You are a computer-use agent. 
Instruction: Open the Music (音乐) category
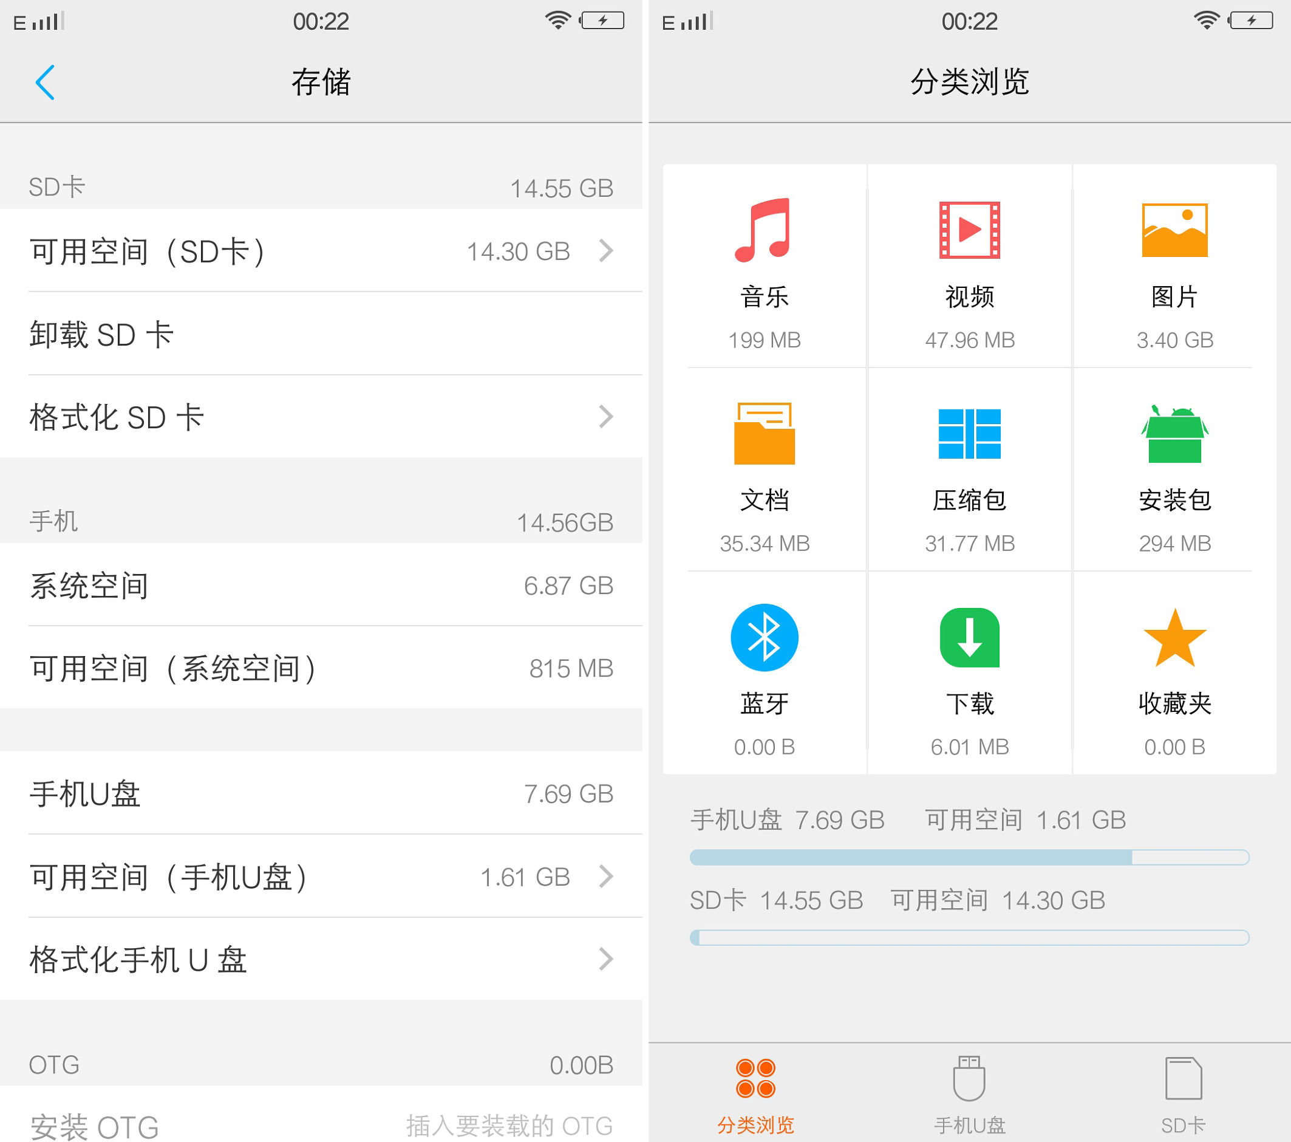point(765,265)
